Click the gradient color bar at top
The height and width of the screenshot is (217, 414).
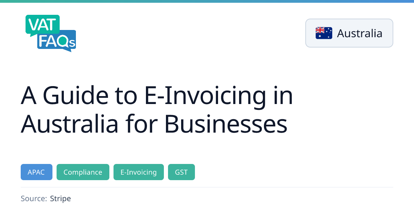point(207,1)
